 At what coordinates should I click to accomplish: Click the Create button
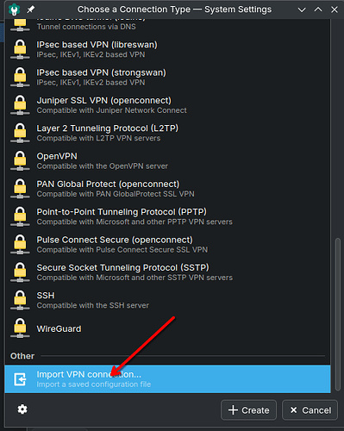tap(248, 410)
